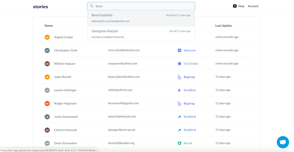Viewport: 294px width, 152px height.
Task: Click the Help question mark icon
Action: click(x=235, y=6)
